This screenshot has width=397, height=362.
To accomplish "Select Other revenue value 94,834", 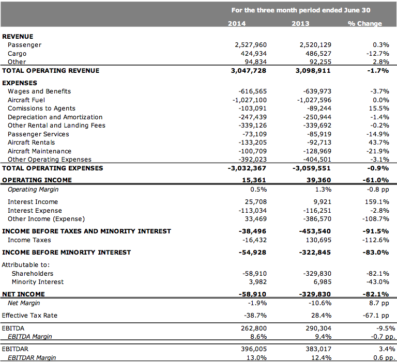I will click(256, 62).
